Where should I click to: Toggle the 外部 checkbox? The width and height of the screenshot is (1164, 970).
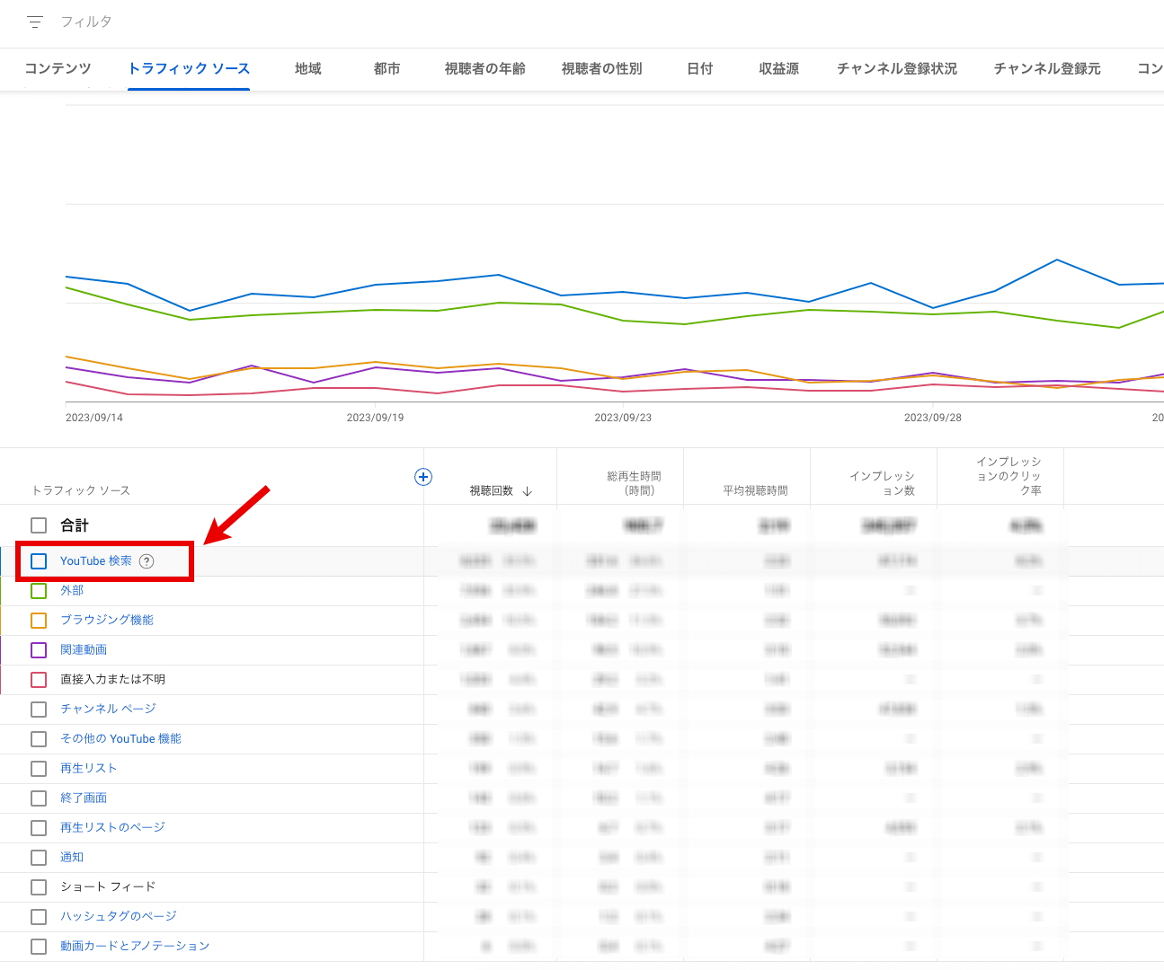point(39,591)
